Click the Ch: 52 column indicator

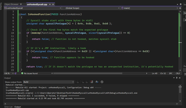point(163,73)
